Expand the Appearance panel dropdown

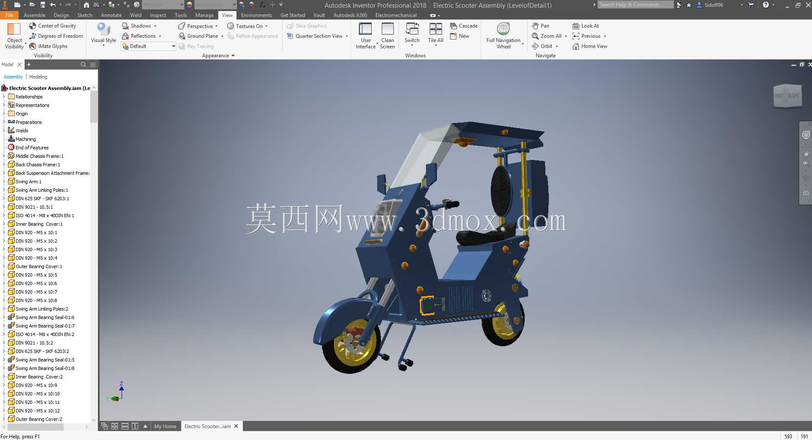pyautogui.click(x=218, y=56)
